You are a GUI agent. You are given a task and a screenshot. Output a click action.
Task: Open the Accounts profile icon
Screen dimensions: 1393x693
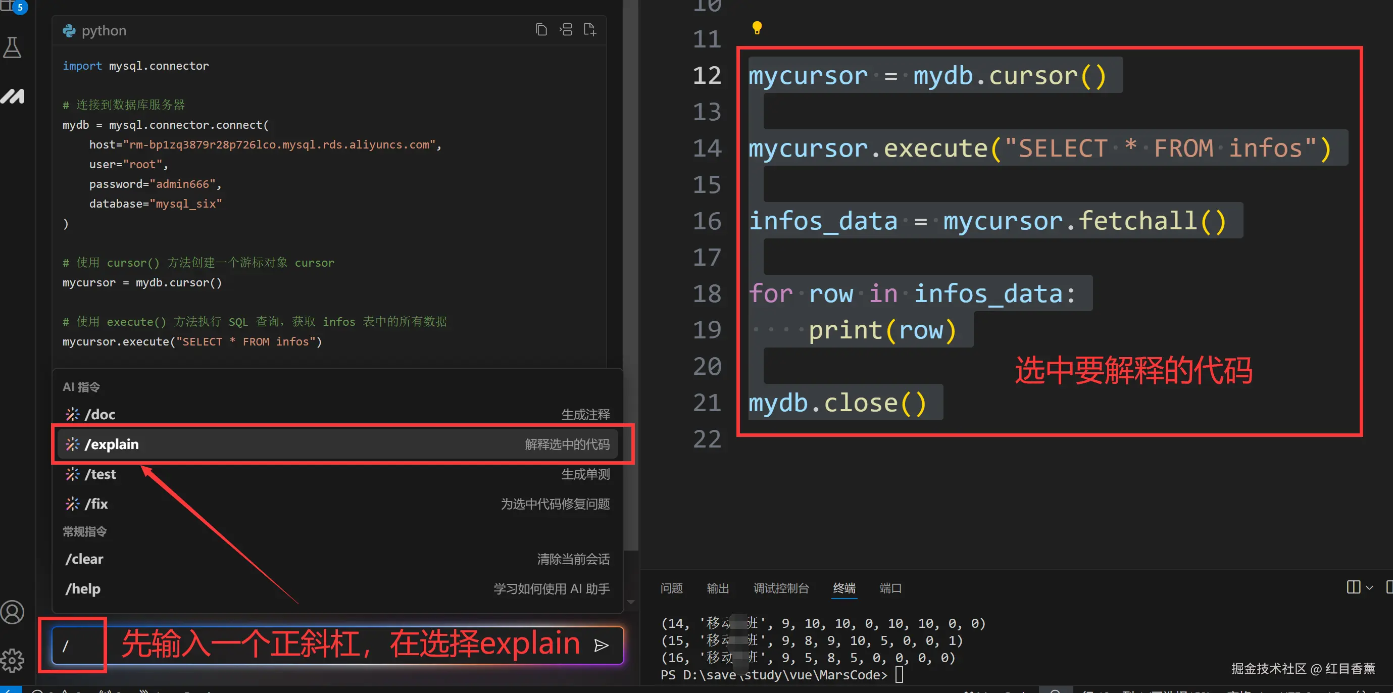point(13,612)
